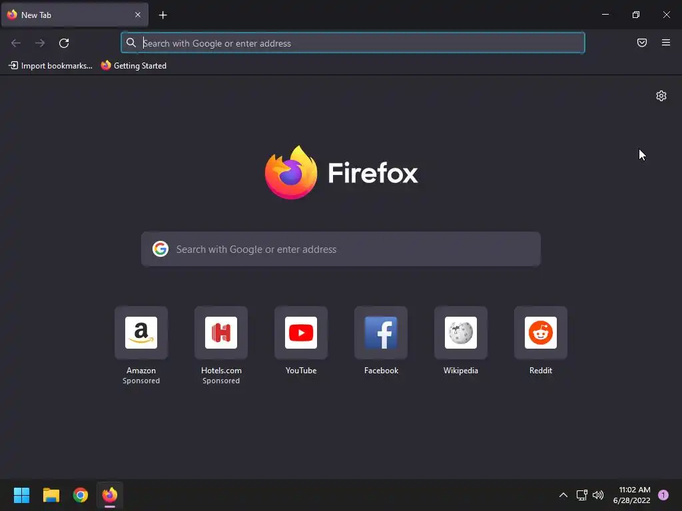
Task: Open the Save to Pocket icon
Action: click(x=641, y=43)
